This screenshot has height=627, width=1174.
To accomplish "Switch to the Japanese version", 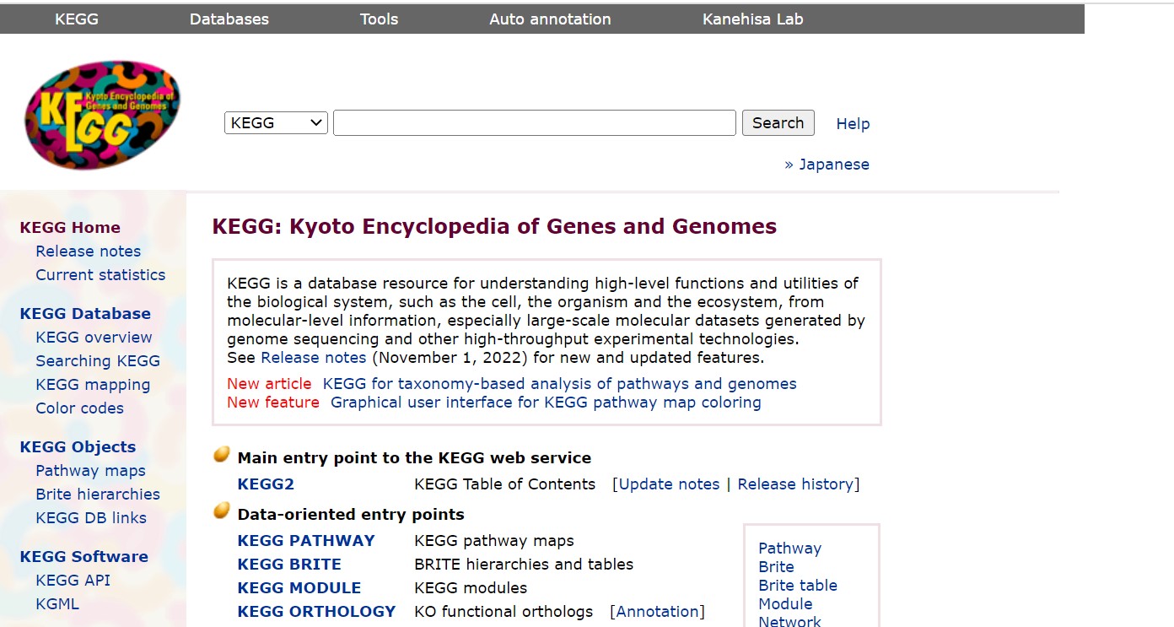I will pos(827,165).
